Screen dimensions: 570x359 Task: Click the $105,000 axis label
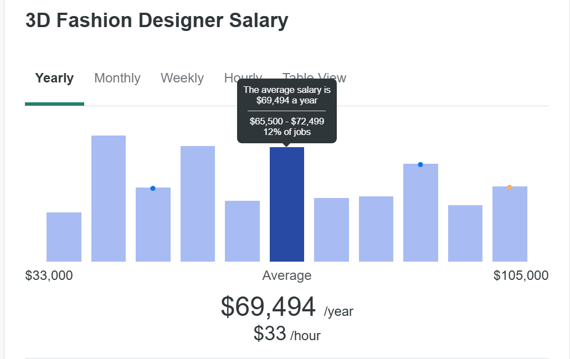[520, 275]
